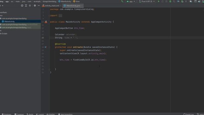The image size is (204, 115).
Task: Open the app run configuration dropdown
Action: pos(131,1)
